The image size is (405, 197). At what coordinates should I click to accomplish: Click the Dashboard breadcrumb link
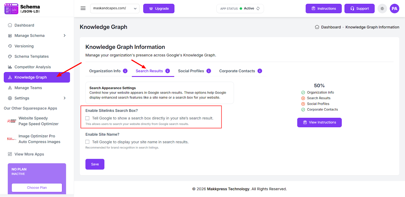click(x=331, y=27)
